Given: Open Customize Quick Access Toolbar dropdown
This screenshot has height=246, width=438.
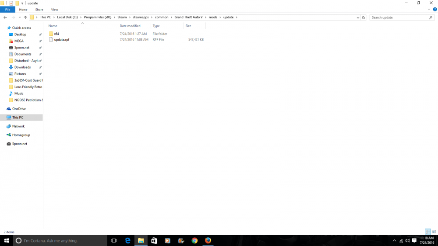Looking at the screenshot, I should click(22, 3).
